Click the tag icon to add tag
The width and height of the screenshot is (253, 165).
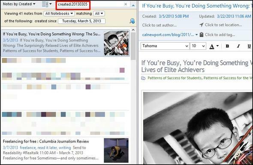[x=202, y=34]
